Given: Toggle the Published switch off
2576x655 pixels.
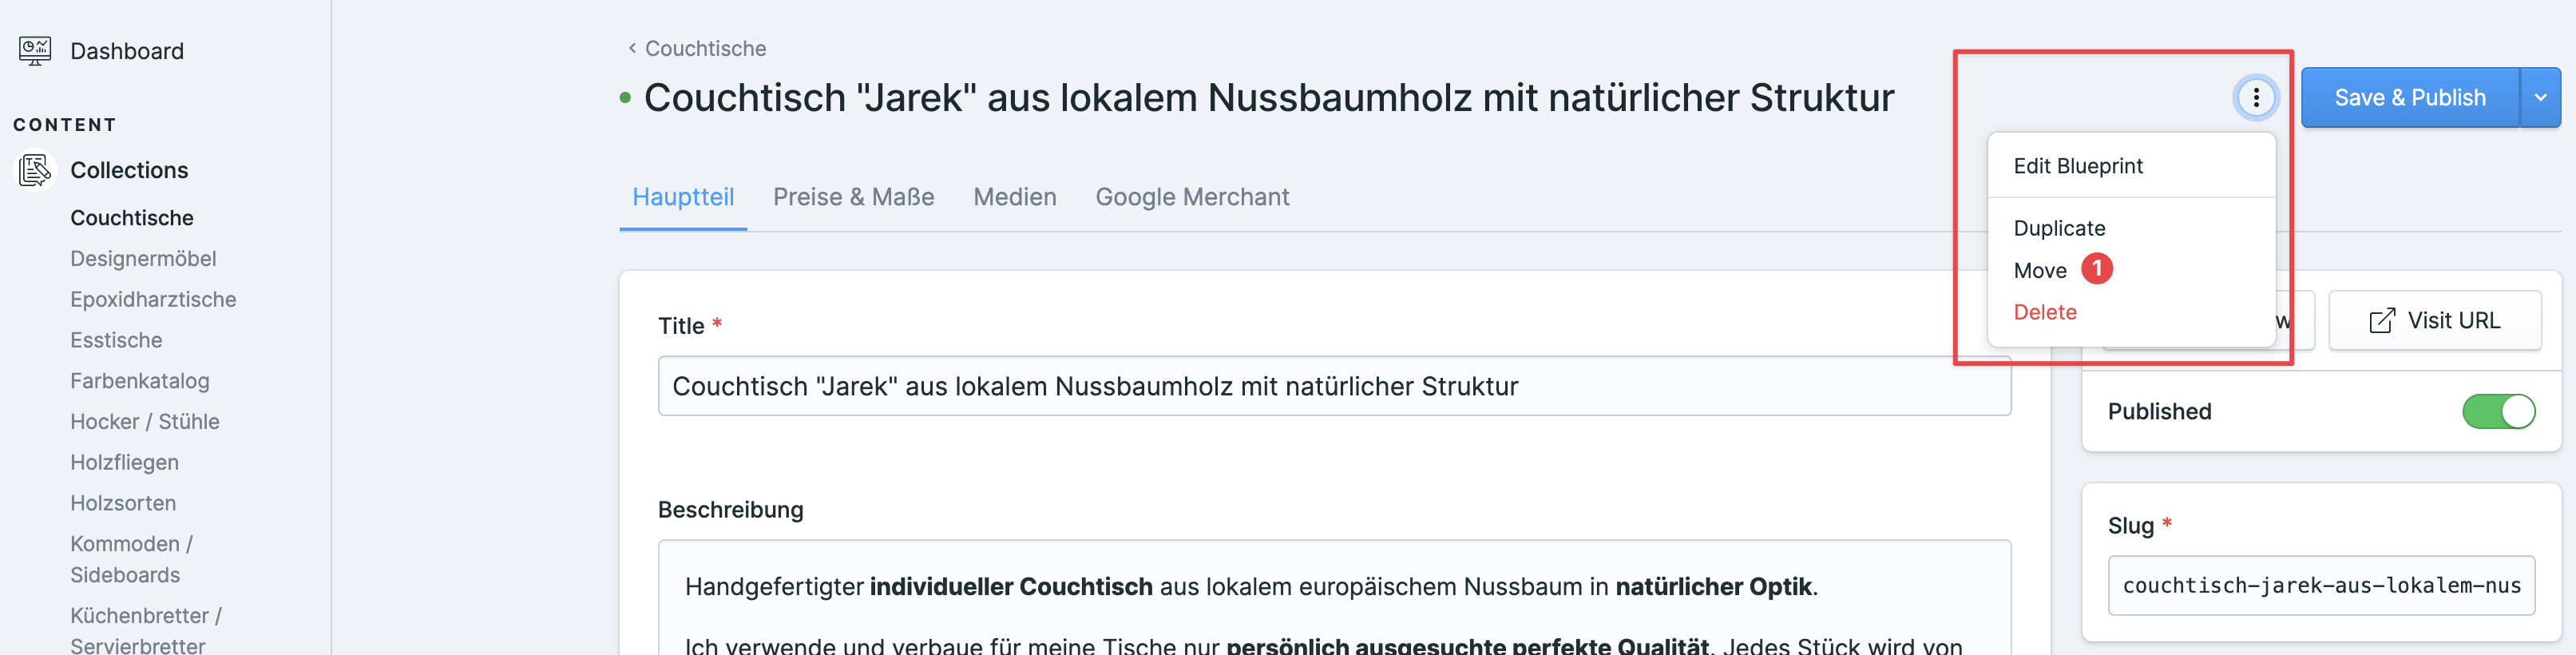Looking at the screenshot, I should click(2497, 411).
